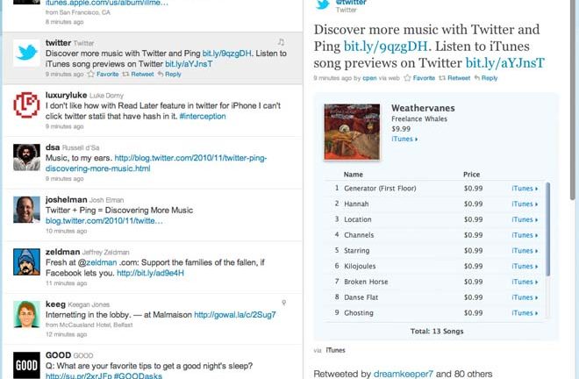Viewport: 579px width, 379px height.
Task: Select the "Broken Horse" track name
Action: coord(366,282)
